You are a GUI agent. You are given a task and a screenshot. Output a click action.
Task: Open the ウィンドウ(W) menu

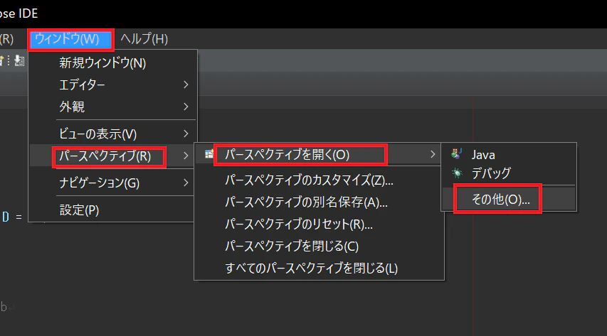(70, 39)
